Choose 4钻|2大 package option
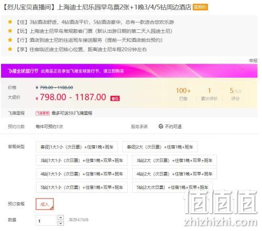Image resolution: width=262 pixels, height=231 pixels. tap(174, 174)
